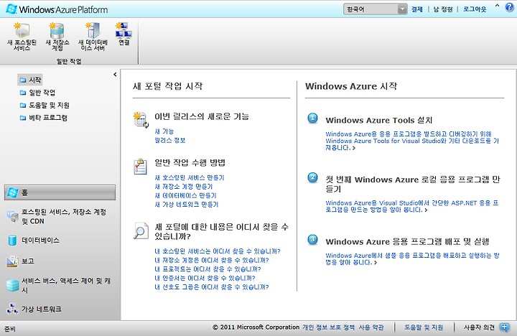This screenshot has width=517, height=336.
Task: Click the 준비 status bar text
Action: pyautogui.click(x=10, y=329)
